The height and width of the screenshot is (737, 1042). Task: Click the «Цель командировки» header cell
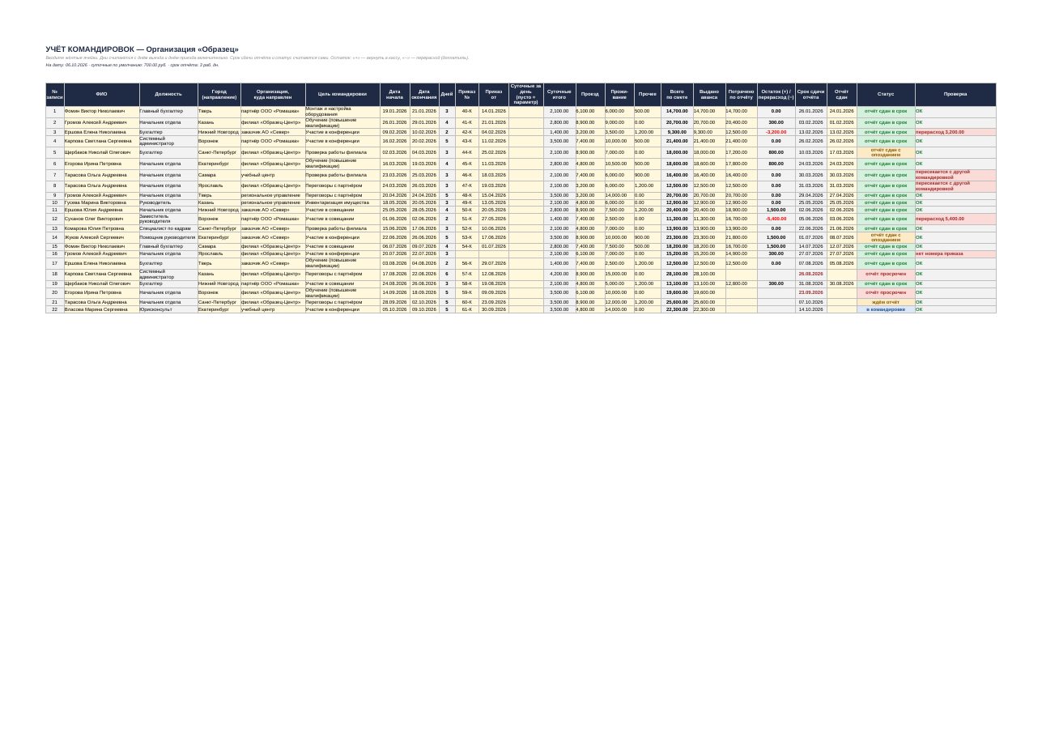342,95
